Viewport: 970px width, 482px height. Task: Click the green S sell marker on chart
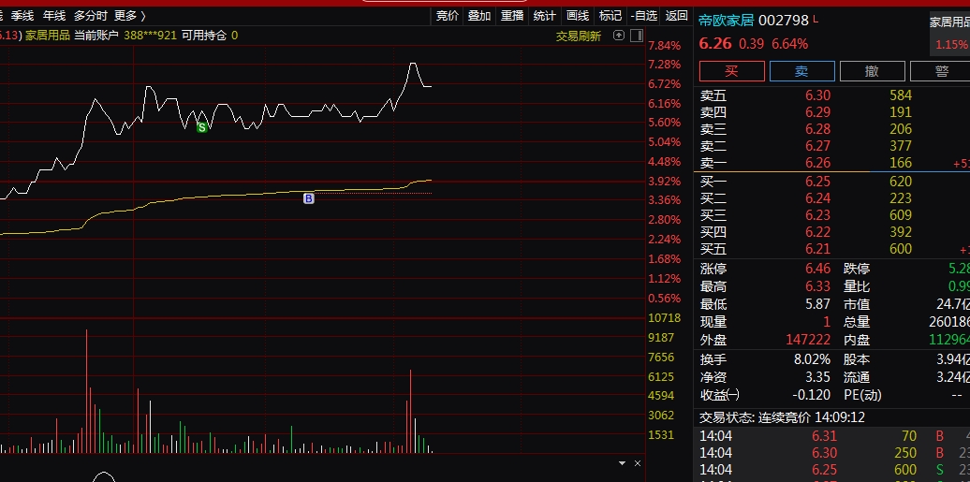[x=201, y=127]
